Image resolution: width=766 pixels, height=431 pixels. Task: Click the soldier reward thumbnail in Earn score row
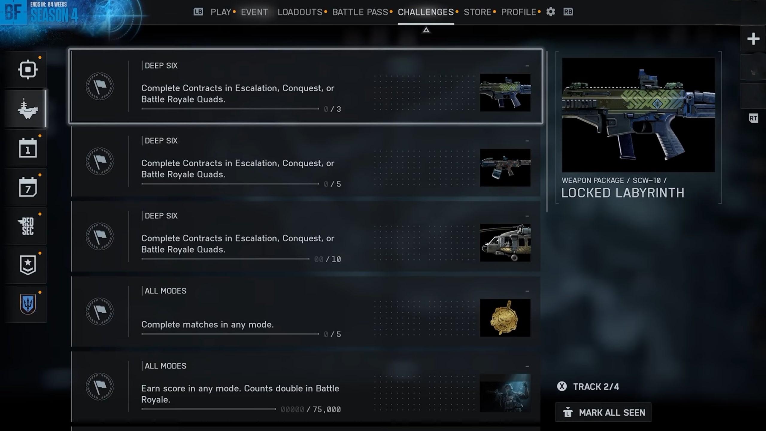point(505,393)
